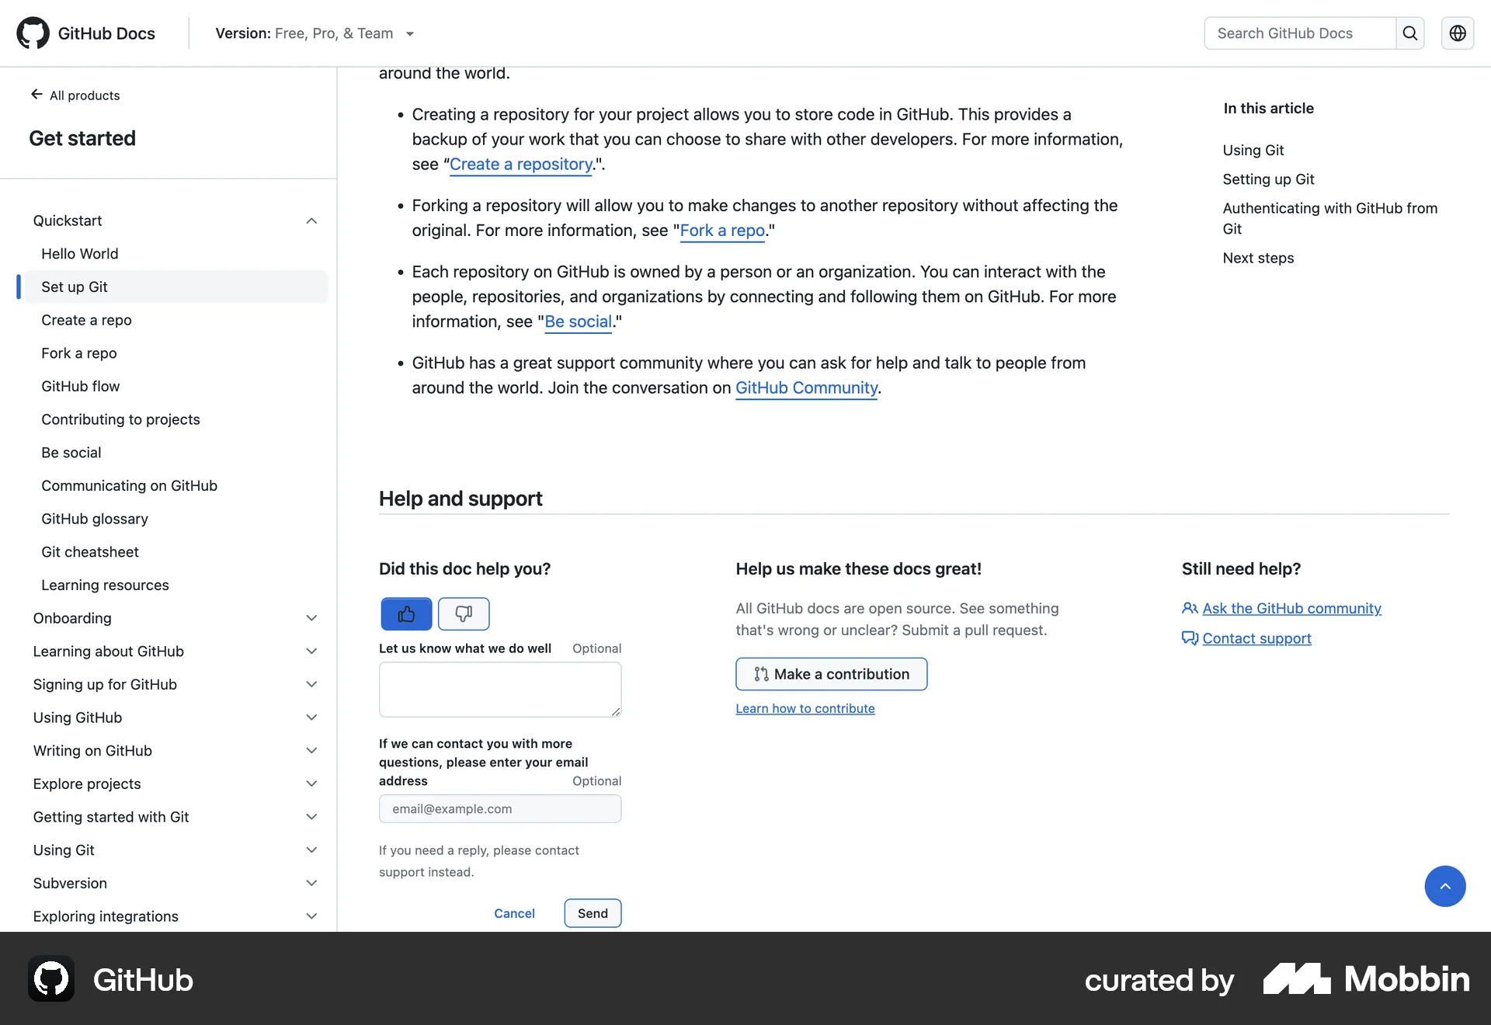
Task: Click the Make a contribution button
Action: click(831, 674)
